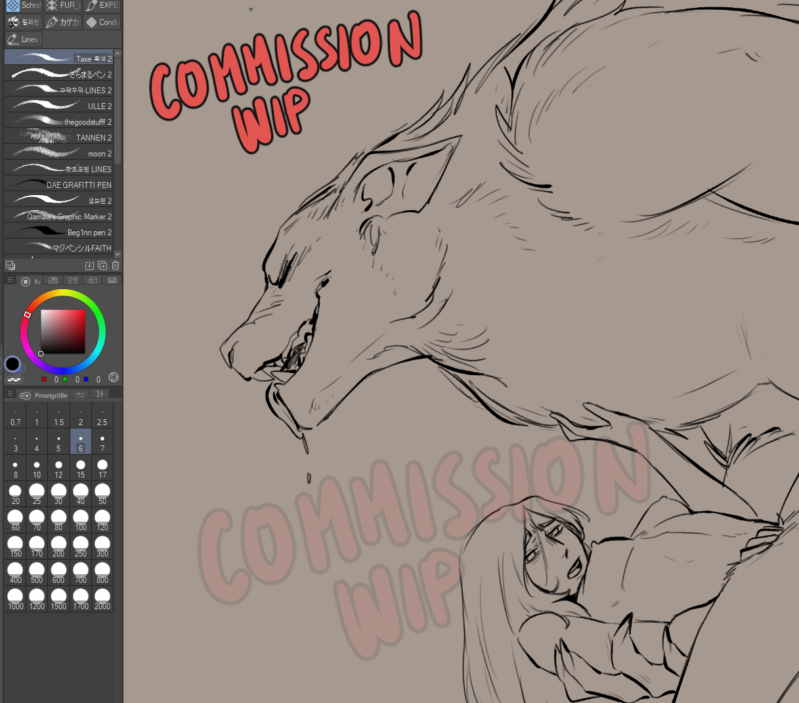Choose the TANNEN 2 brush
This screenshot has height=703, width=799.
pos(59,137)
